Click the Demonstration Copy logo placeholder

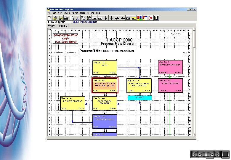coord(65,39)
